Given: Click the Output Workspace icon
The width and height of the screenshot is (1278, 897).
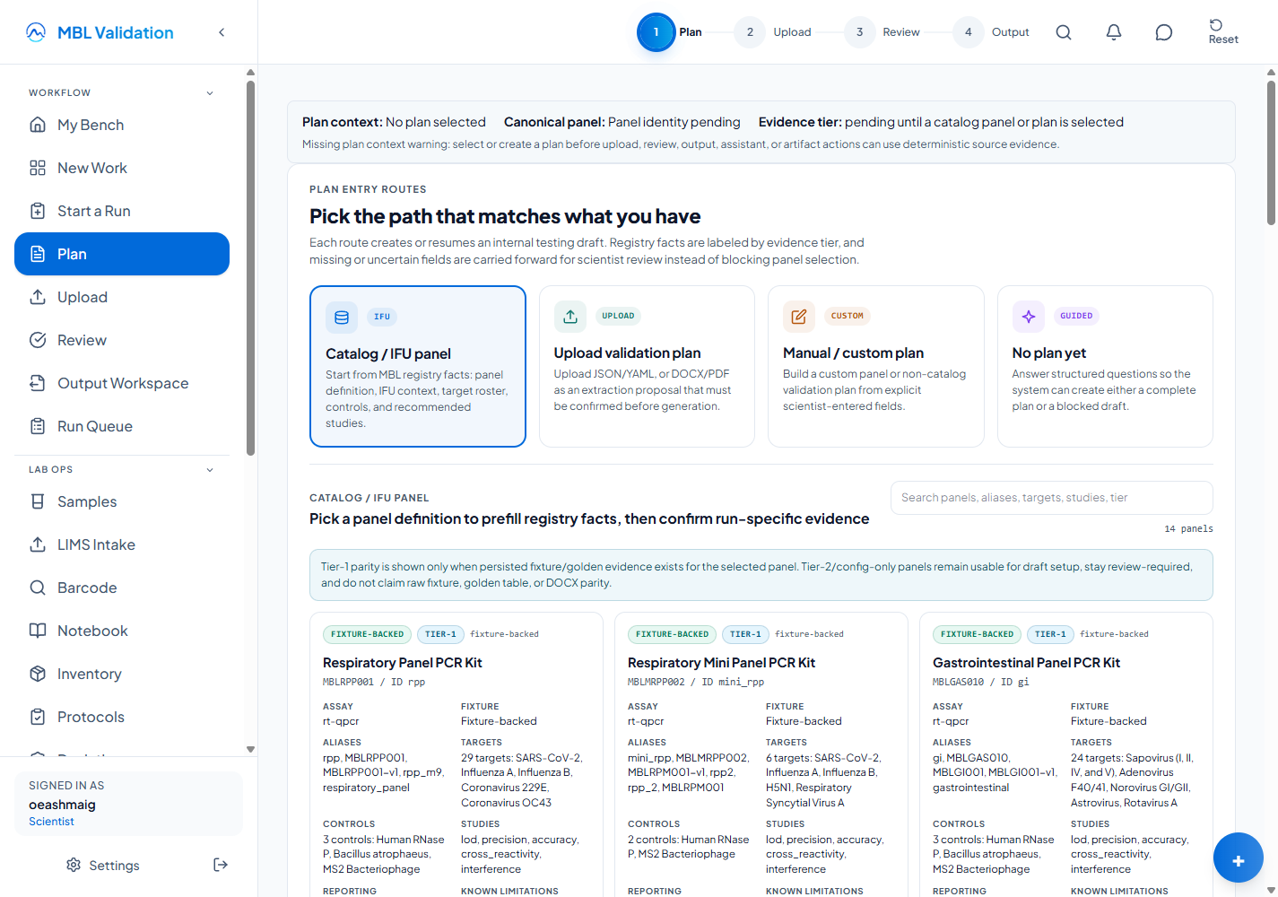Looking at the screenshot, I should (x=38, y=383).
